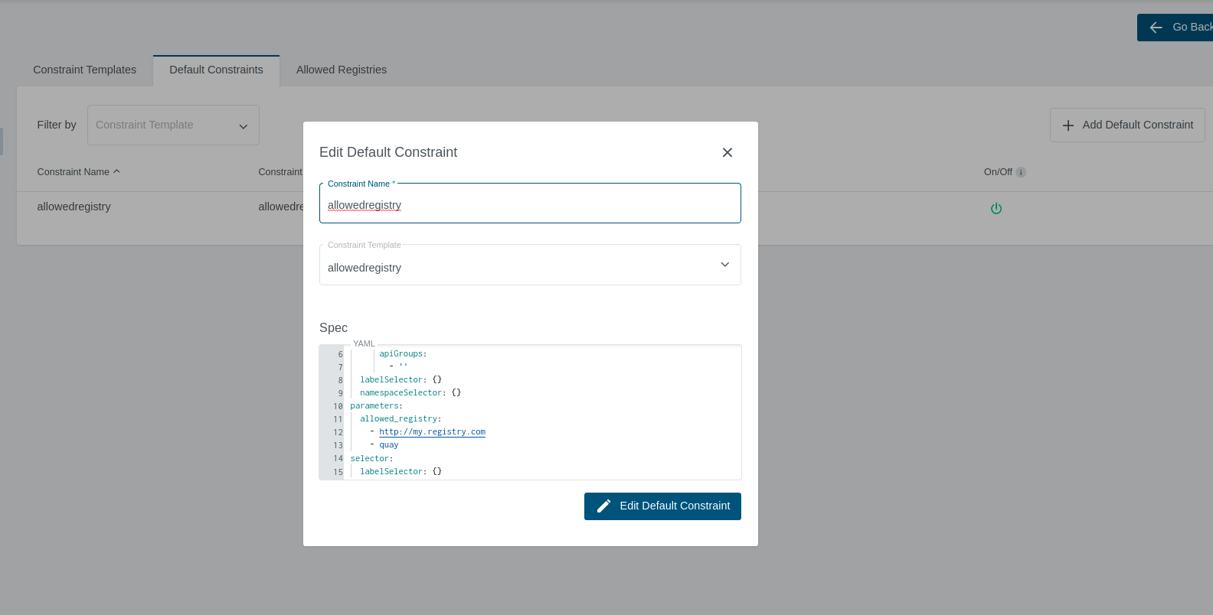The width and height of the screenshot is (1213, 615).
Task: Click the plus icon for adding constraint
Action: coord(1068,125)
